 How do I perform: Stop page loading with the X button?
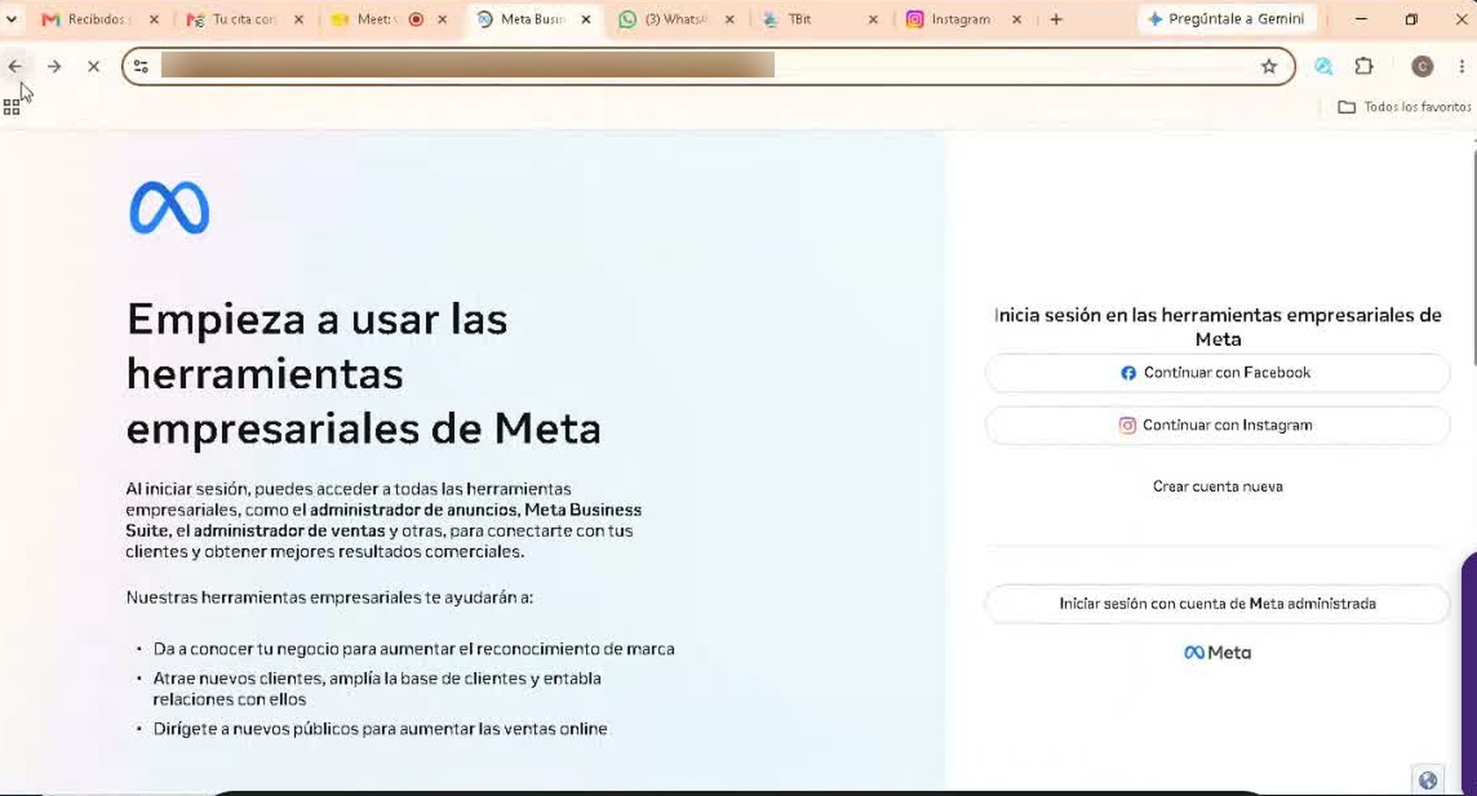[x=94, y=66]
